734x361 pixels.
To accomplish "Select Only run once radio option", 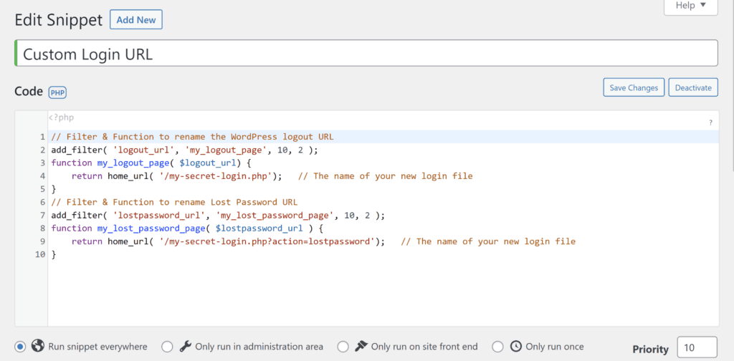I will [x=497, y=347].
